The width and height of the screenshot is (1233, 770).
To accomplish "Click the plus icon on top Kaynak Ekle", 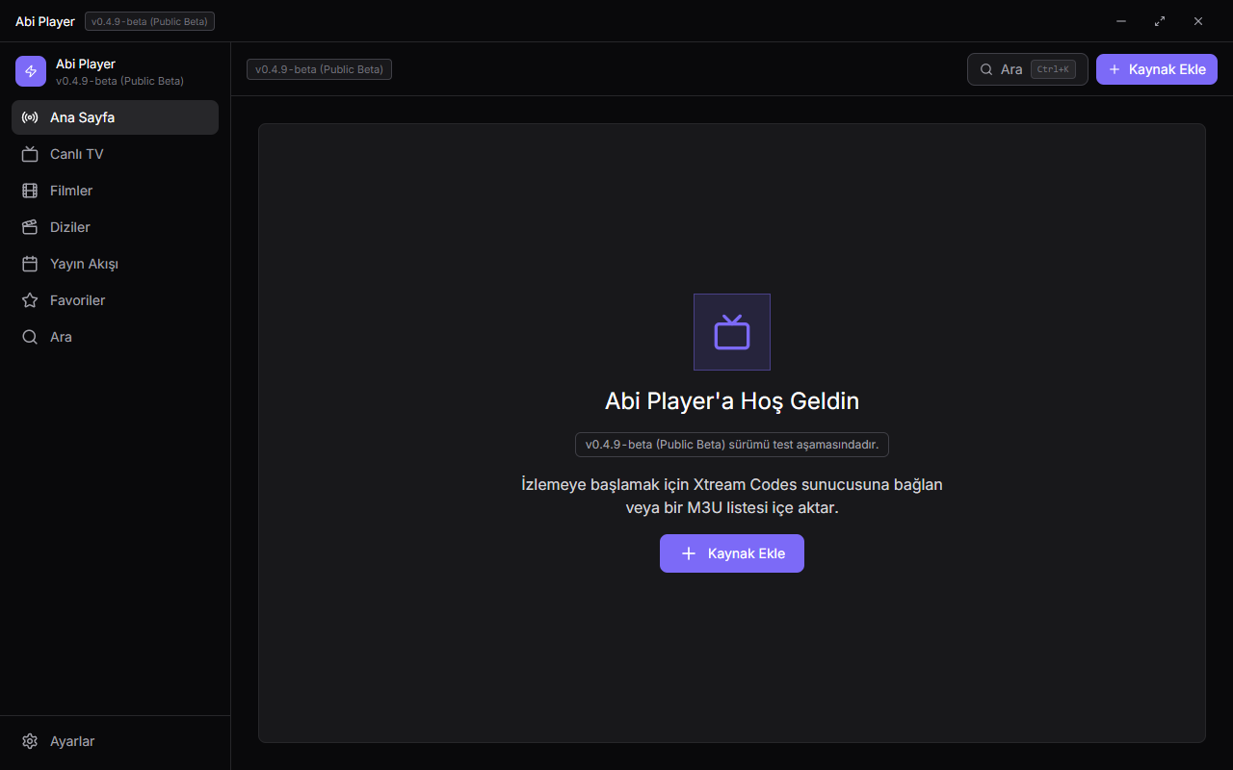I will (x=1115, y=69).
